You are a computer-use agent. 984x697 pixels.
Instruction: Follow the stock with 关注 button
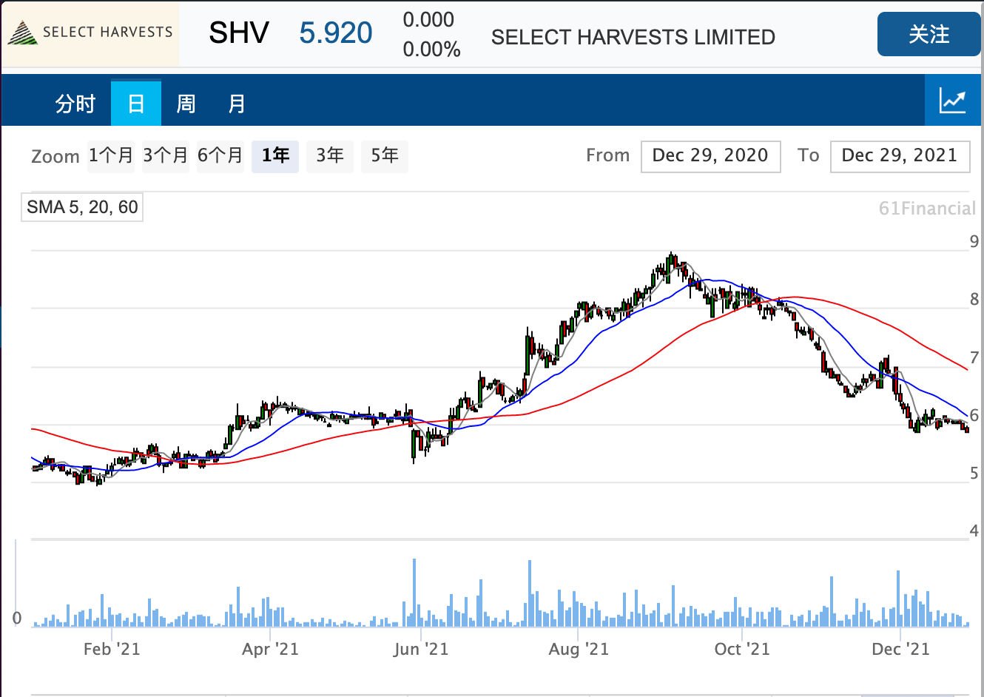pos(929,34)
